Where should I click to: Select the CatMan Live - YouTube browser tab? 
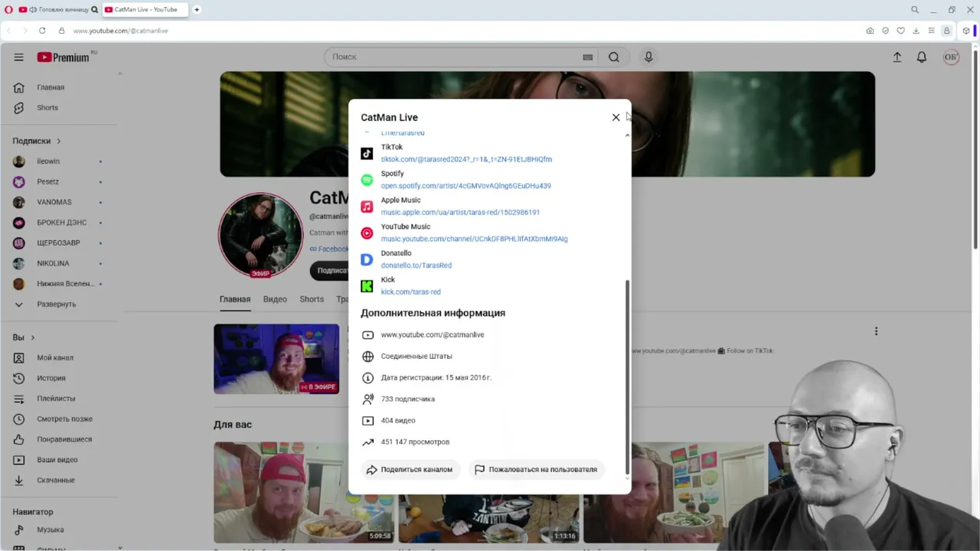[145, 10]
